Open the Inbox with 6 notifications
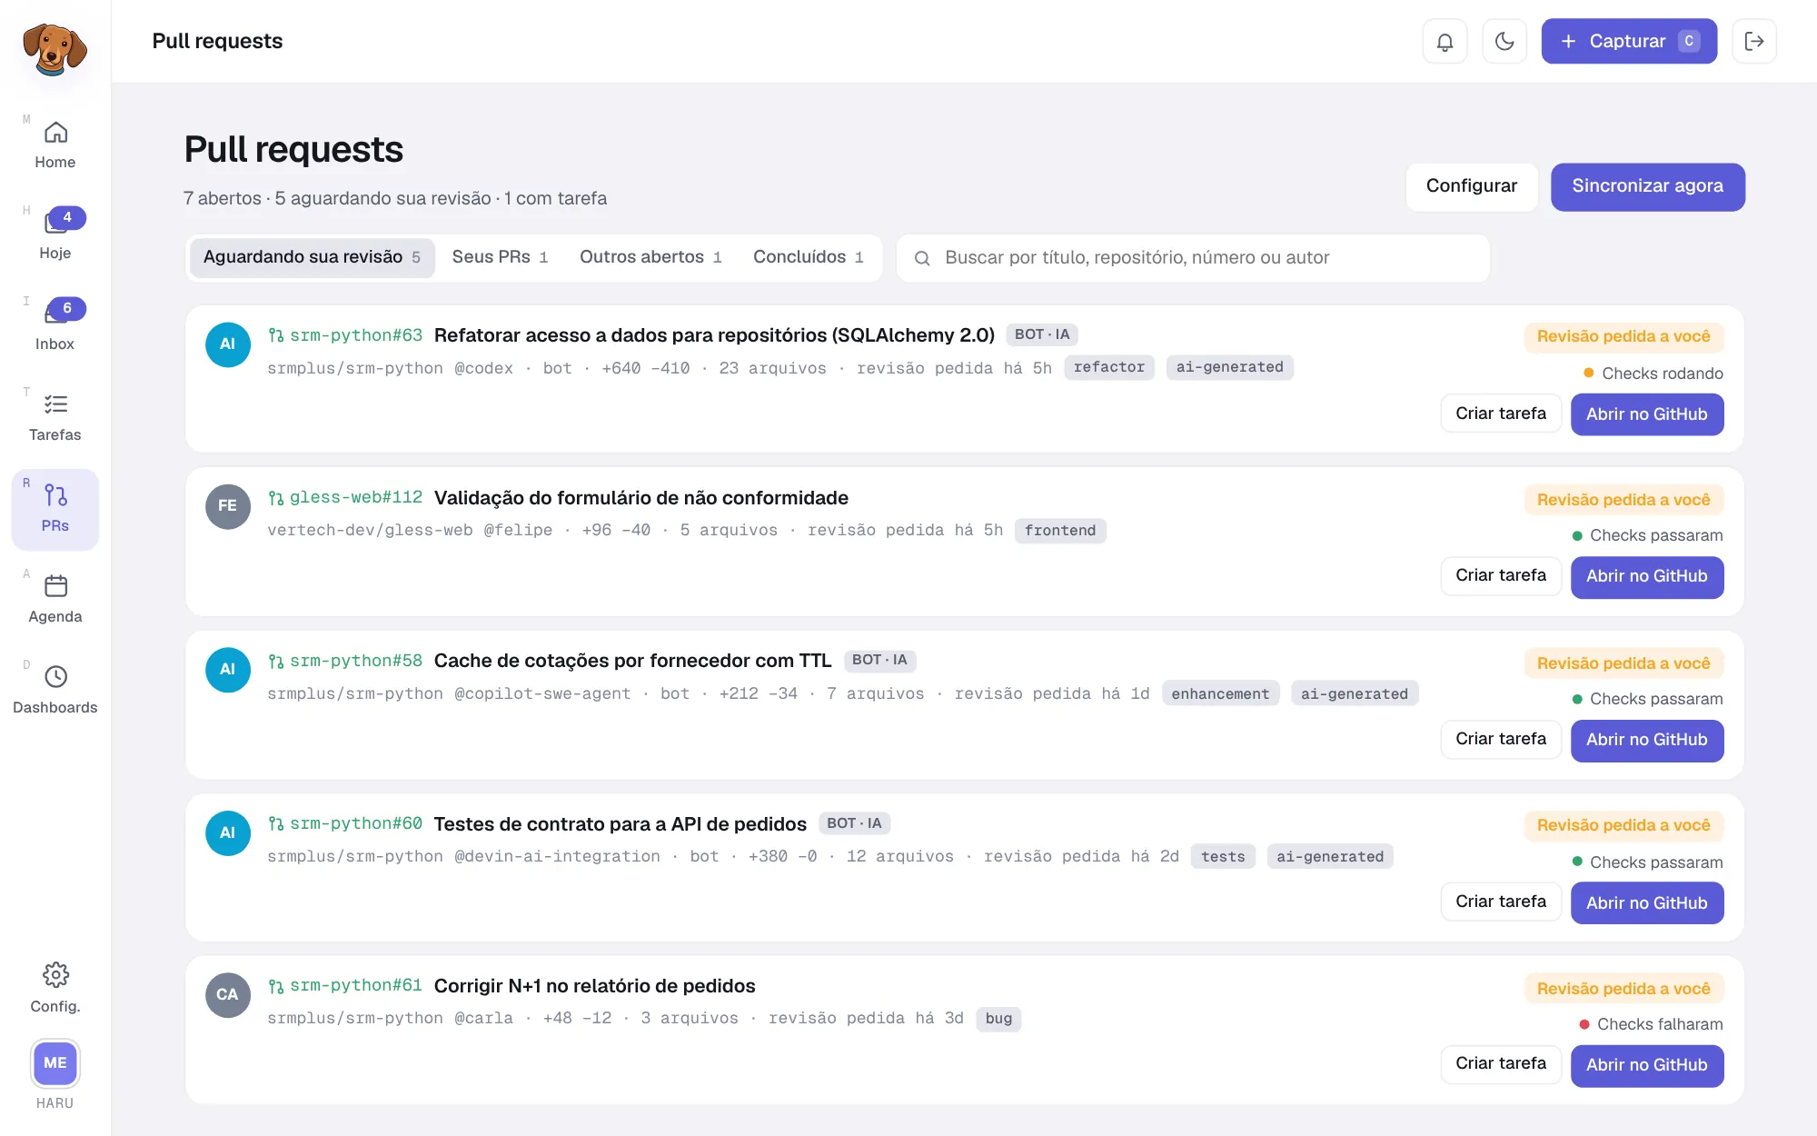Screen dimensions: 1817x1136 (55, 325)
